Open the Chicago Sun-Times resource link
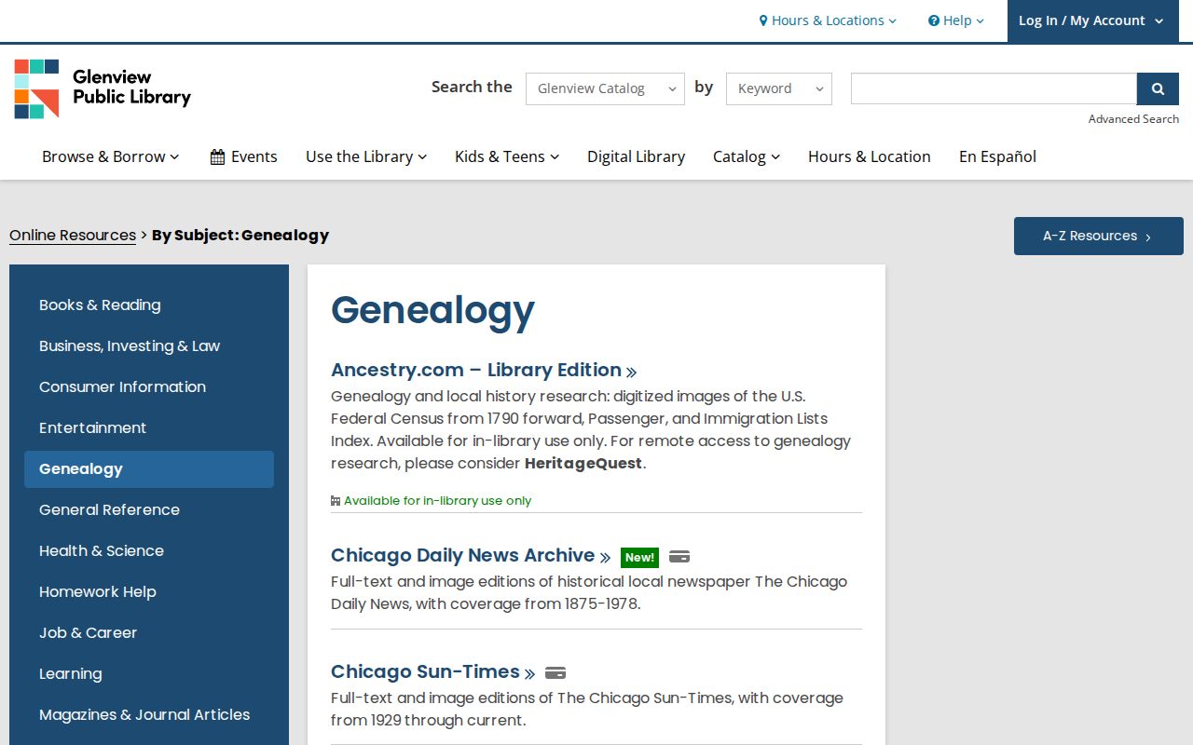 [x=433, y=671]
